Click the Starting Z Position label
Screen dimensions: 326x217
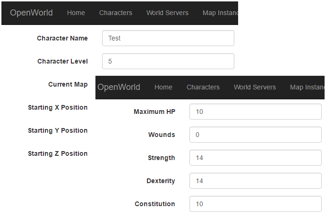pyautogui.click(x=58, y=153)
